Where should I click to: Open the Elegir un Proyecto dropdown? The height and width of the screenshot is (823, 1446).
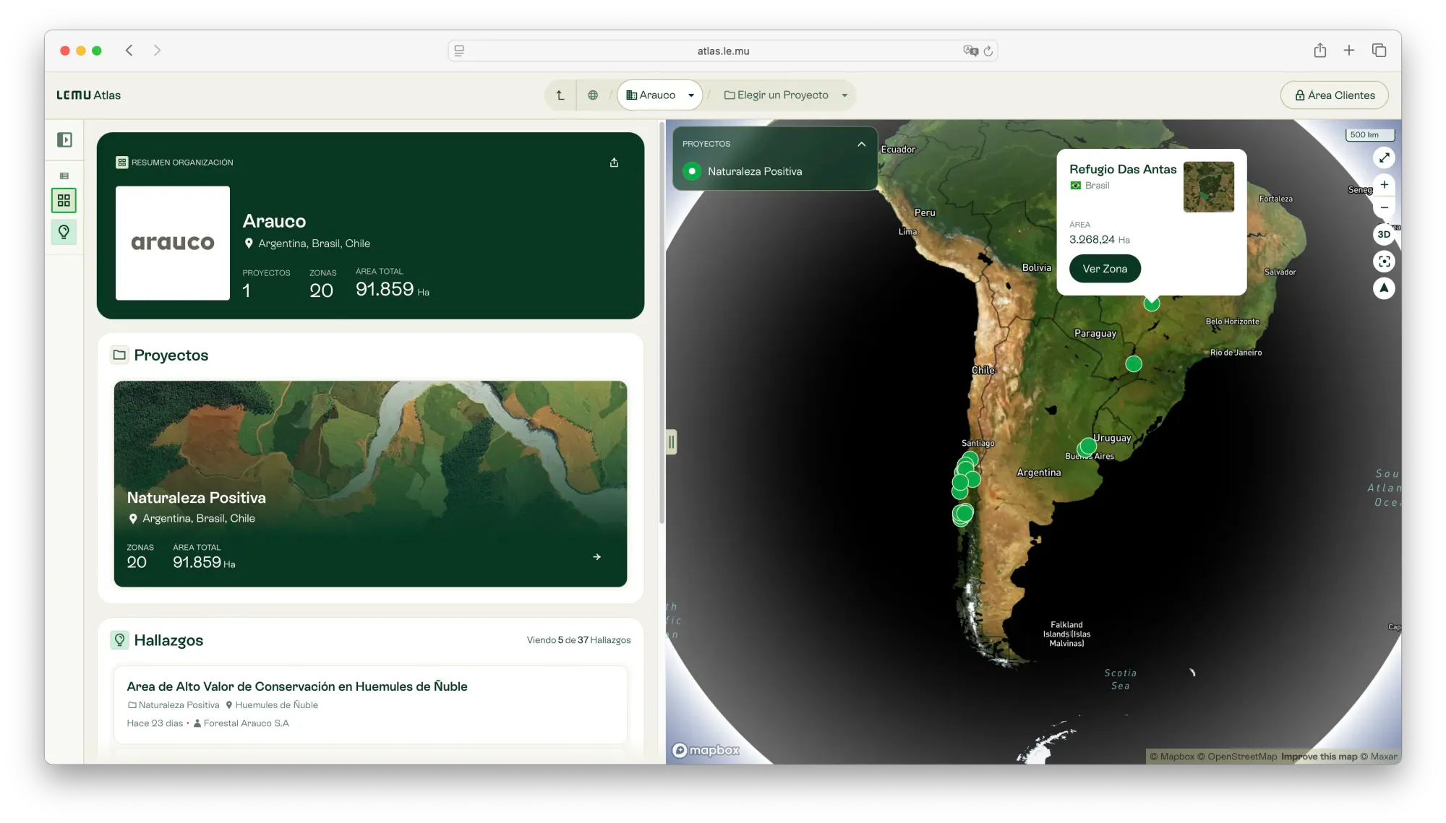coord(785,95)
